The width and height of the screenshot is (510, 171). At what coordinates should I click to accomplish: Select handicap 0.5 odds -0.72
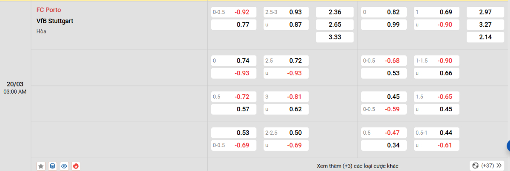[234, 97]
